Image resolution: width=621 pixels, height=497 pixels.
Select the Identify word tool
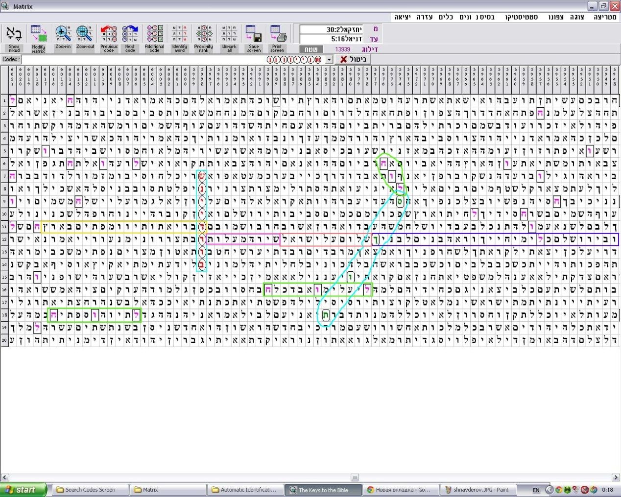point(180,34)
